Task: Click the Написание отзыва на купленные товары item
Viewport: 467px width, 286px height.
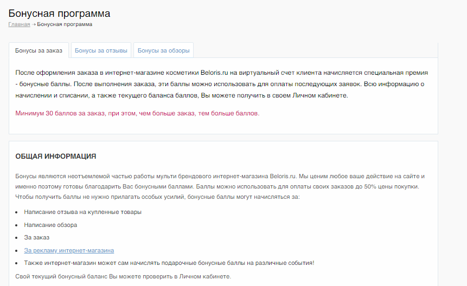Action: pyautogui.click(x=82, y=212)
